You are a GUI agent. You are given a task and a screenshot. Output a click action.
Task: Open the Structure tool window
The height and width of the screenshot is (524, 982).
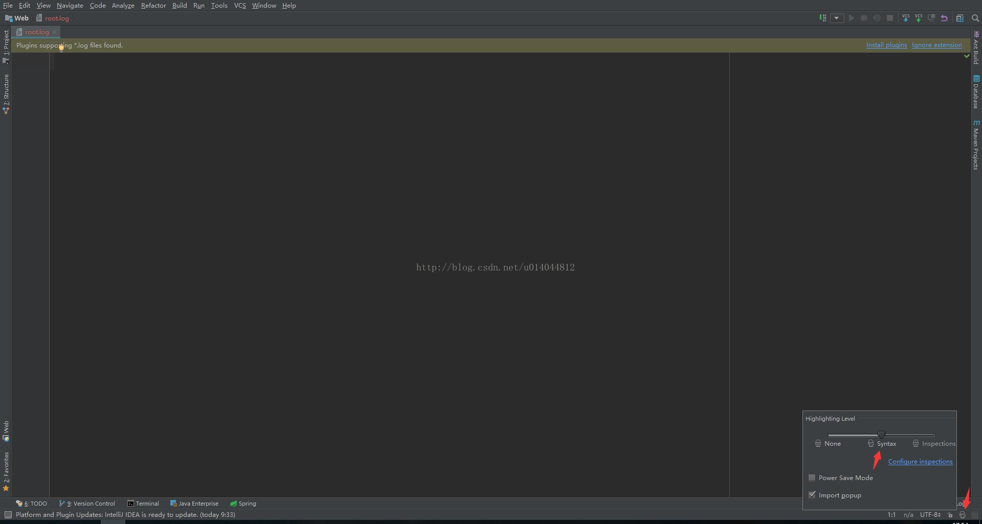6,94
